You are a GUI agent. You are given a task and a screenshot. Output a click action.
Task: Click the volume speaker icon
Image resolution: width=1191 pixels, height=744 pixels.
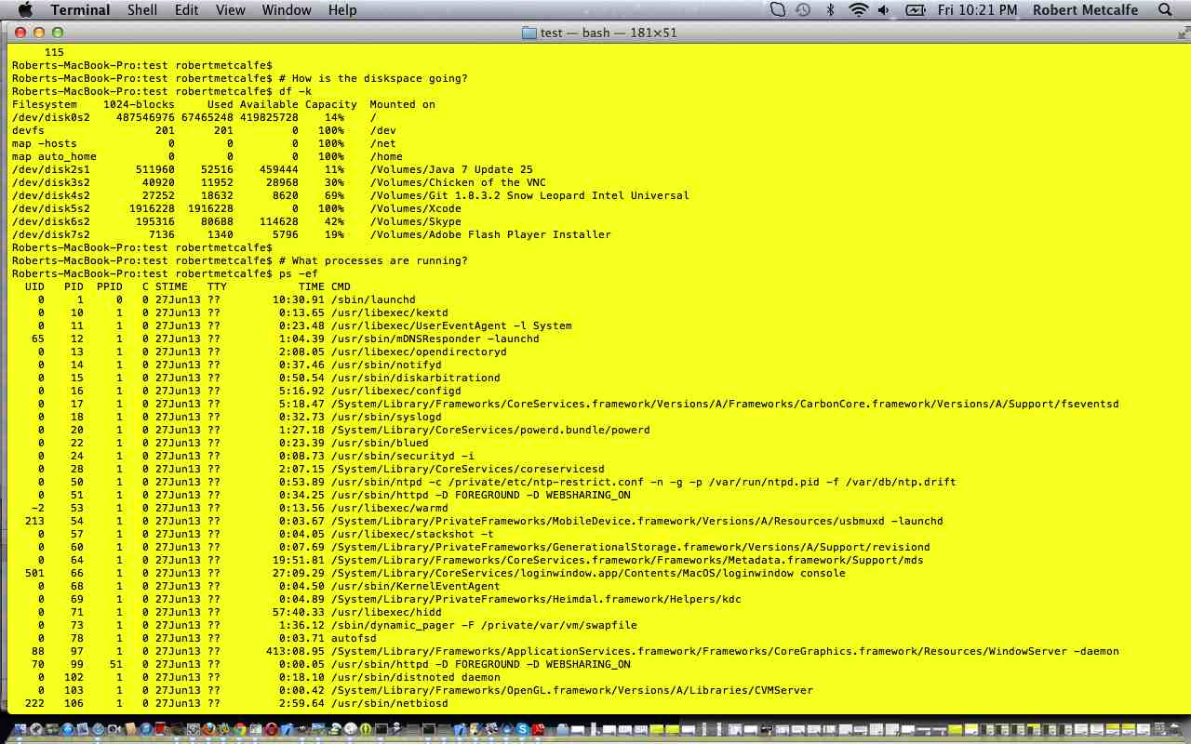(884, 10)
